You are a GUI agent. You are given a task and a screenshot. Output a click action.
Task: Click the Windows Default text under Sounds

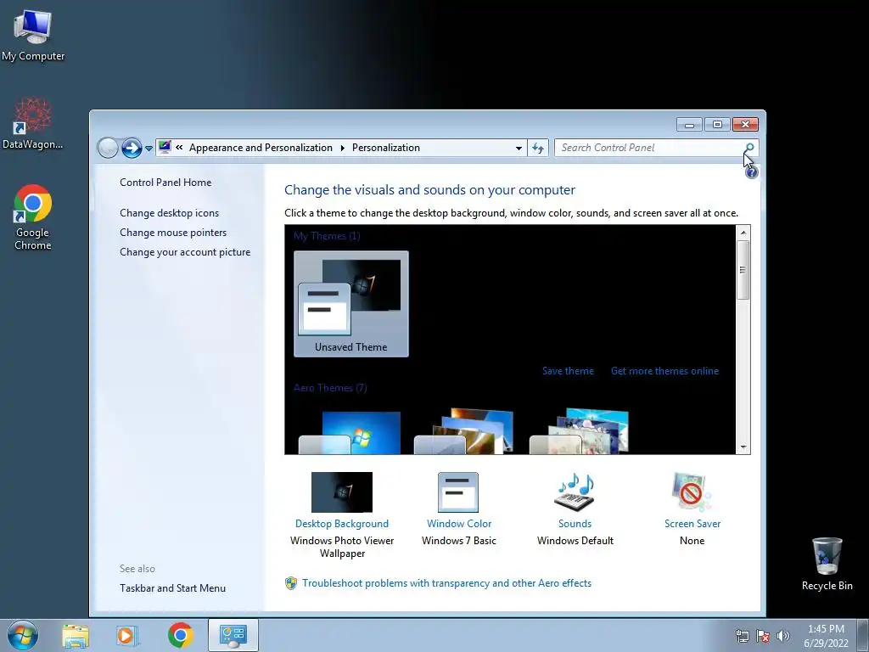tap(575, 541)
